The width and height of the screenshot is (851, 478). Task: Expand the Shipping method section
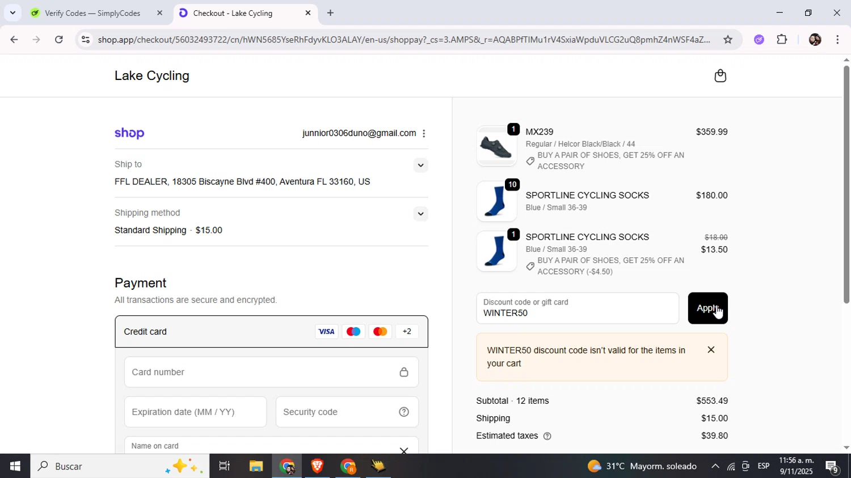(420, 214)
